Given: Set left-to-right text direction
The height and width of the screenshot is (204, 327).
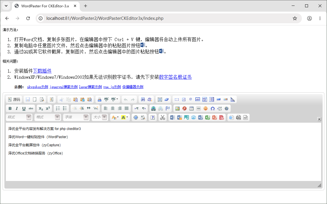Looking at the screenshot, I should [137, 108].
